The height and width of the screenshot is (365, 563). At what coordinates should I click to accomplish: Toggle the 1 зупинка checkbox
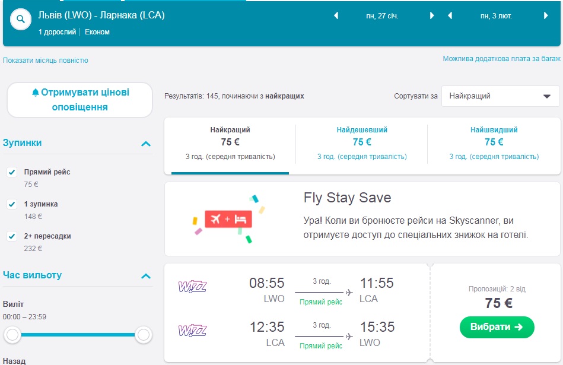11,204
